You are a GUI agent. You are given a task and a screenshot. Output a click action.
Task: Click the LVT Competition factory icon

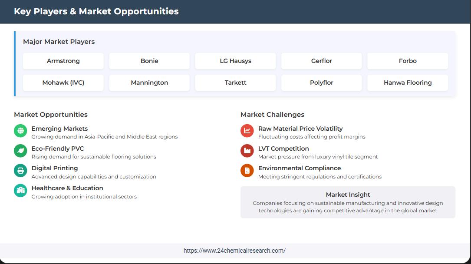click(x=247, y=151)
